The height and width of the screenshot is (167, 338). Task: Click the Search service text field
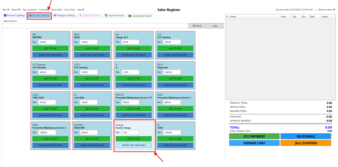95,26
